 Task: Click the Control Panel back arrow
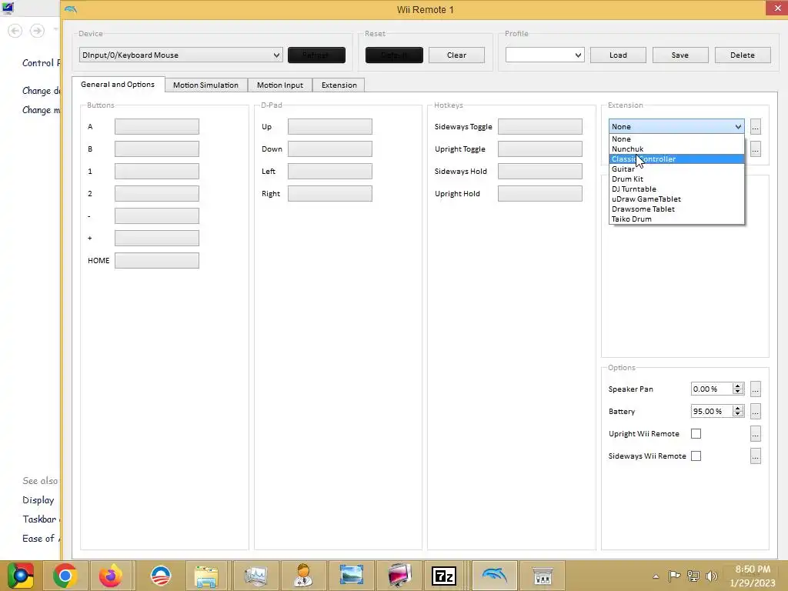tap(15, 31)
